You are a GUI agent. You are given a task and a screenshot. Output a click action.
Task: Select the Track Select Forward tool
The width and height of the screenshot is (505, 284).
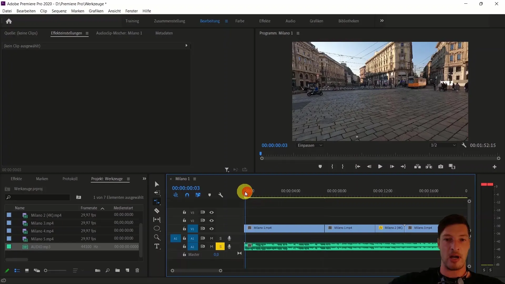point(157,193)
